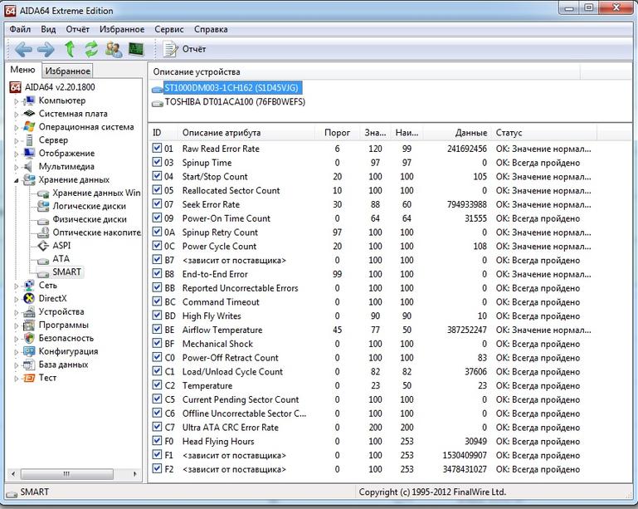
Task: Toggle the Seek Error Rate checkbox
Action: [x=157, y=203]
